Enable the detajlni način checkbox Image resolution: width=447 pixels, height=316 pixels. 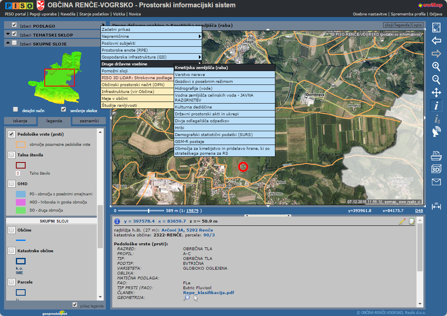point(15,109)
